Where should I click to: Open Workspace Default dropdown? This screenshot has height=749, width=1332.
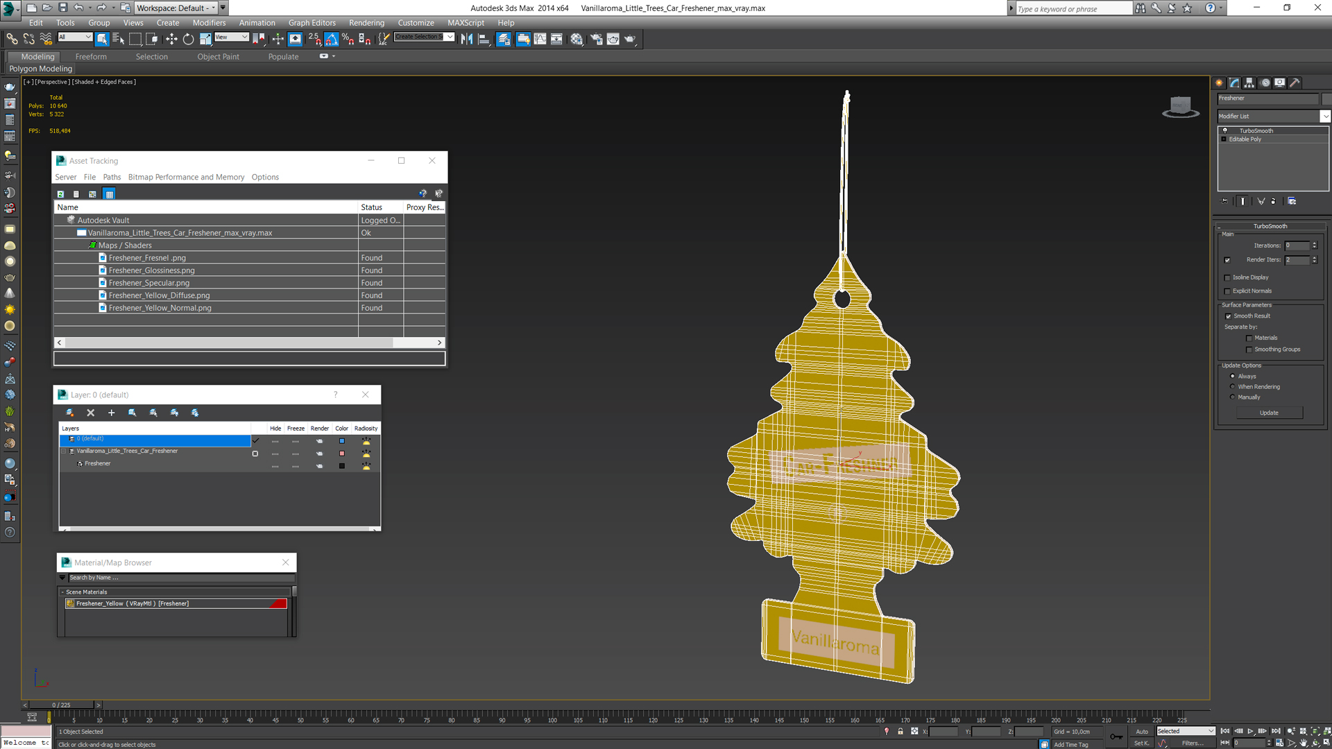click(214, 8)
